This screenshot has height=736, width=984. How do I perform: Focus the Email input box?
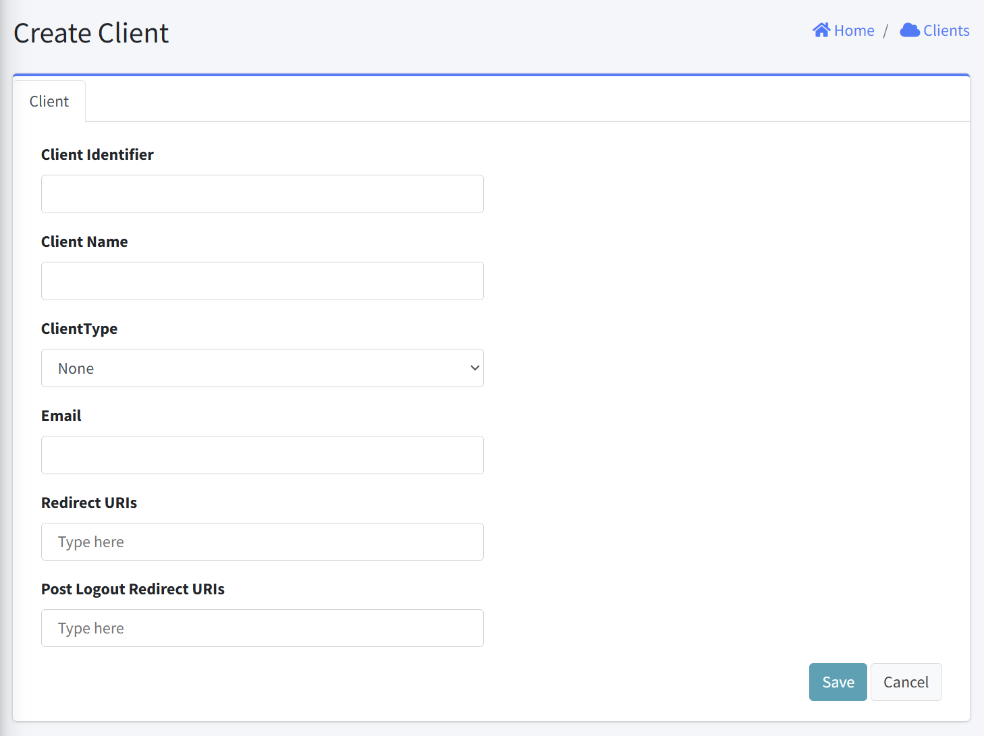click(263, 455)
